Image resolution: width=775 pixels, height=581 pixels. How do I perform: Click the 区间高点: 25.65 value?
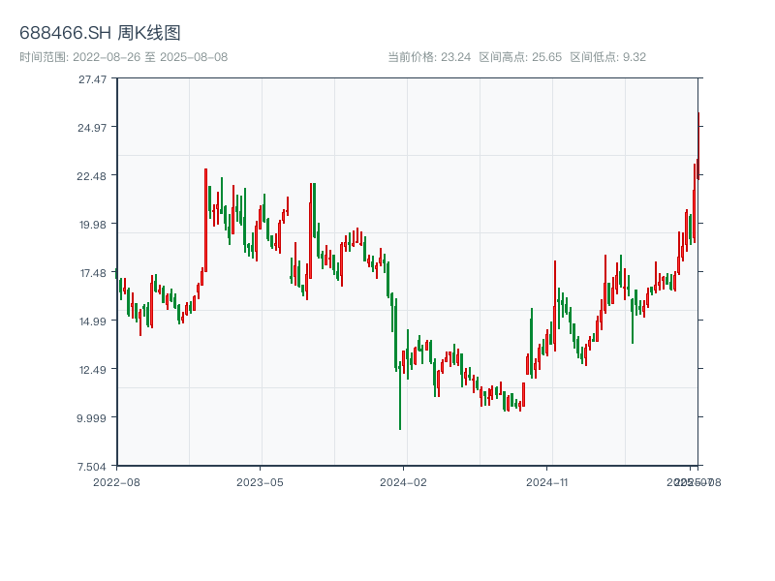point(520,57)
